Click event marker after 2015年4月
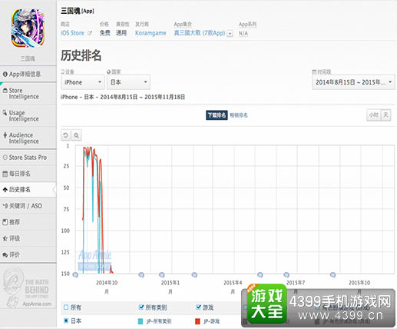The width and height of the screenshot is (397, 329). (260, 275)
